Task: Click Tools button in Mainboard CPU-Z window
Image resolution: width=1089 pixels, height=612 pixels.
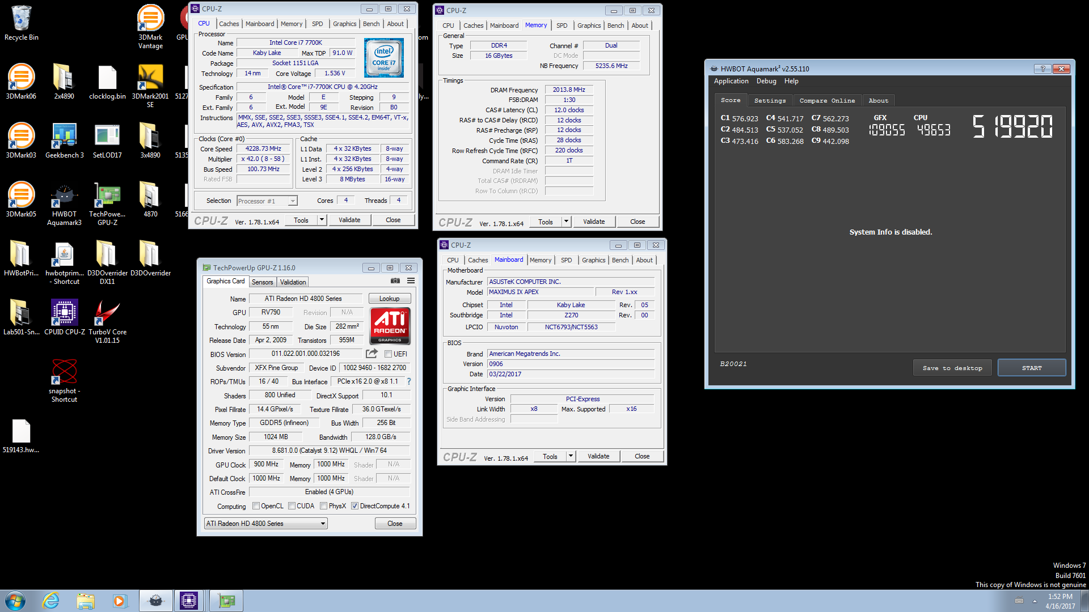Action: 550,456
